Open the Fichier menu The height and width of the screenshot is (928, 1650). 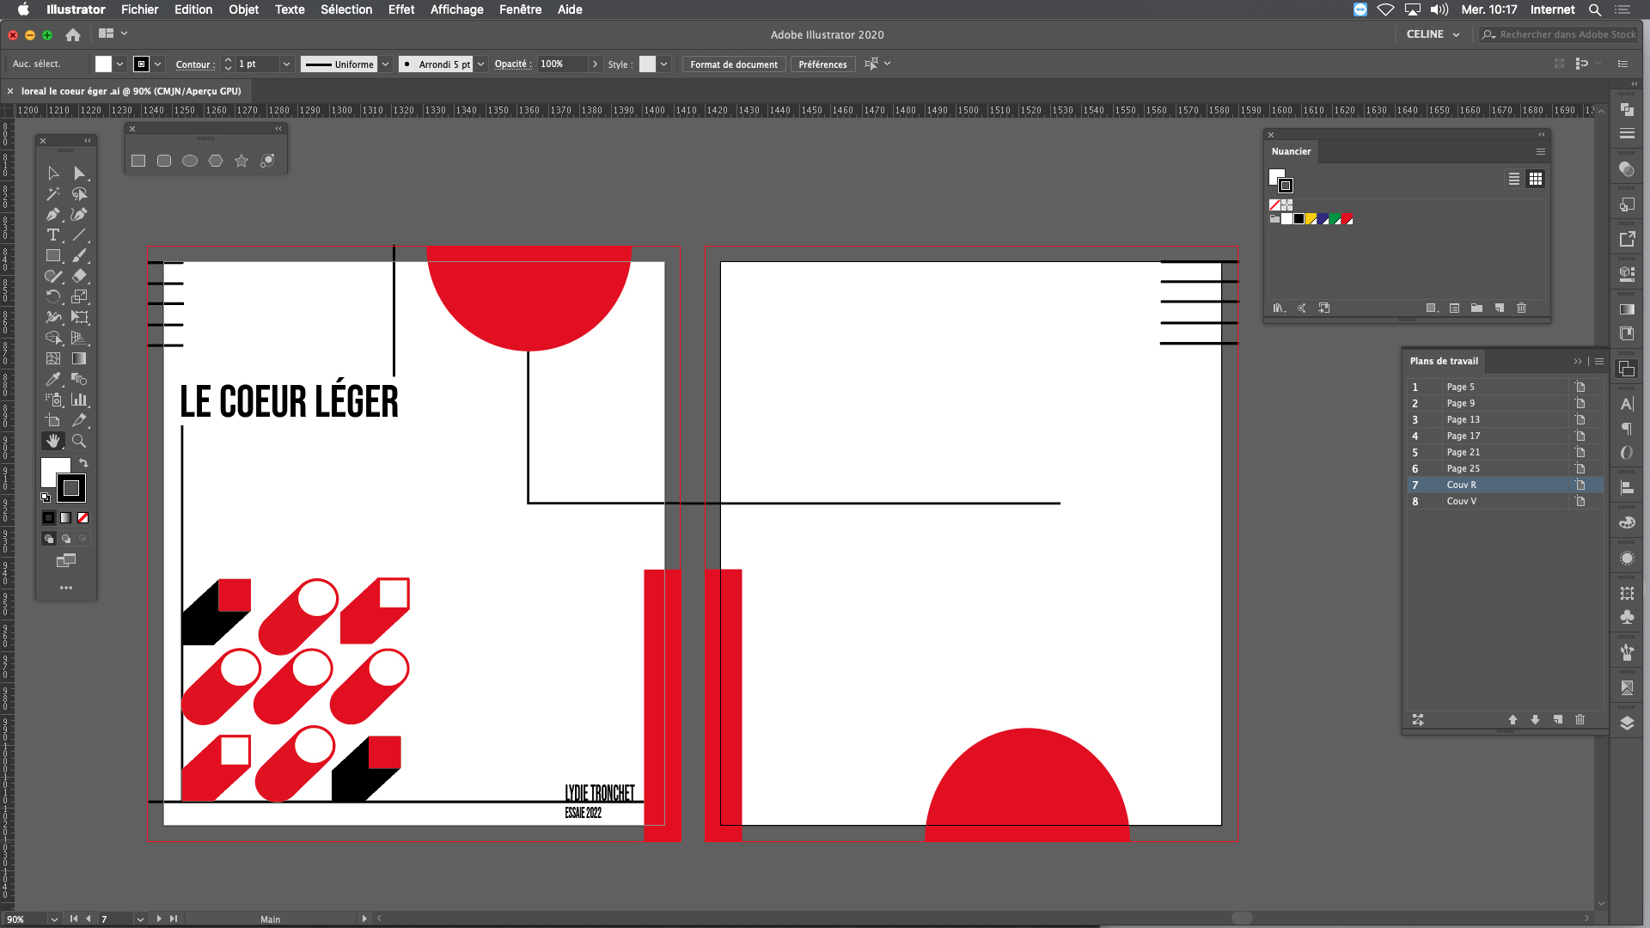pyautogui.click(x=140, y=9)
